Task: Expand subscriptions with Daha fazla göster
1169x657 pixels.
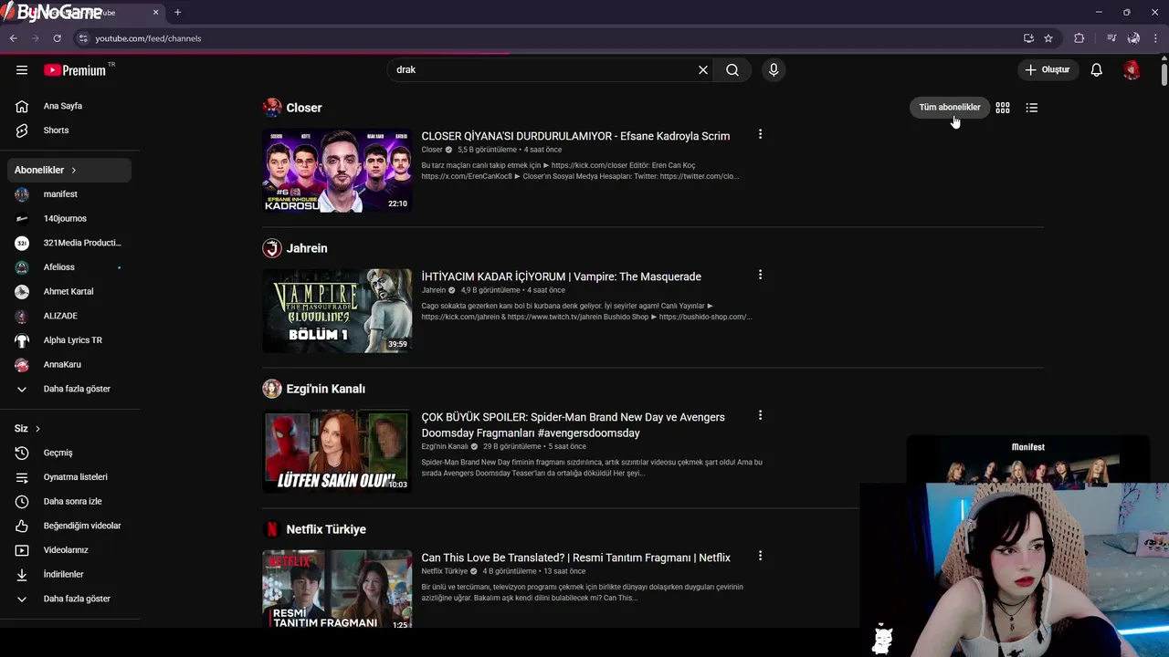Action: coord(69,389)
